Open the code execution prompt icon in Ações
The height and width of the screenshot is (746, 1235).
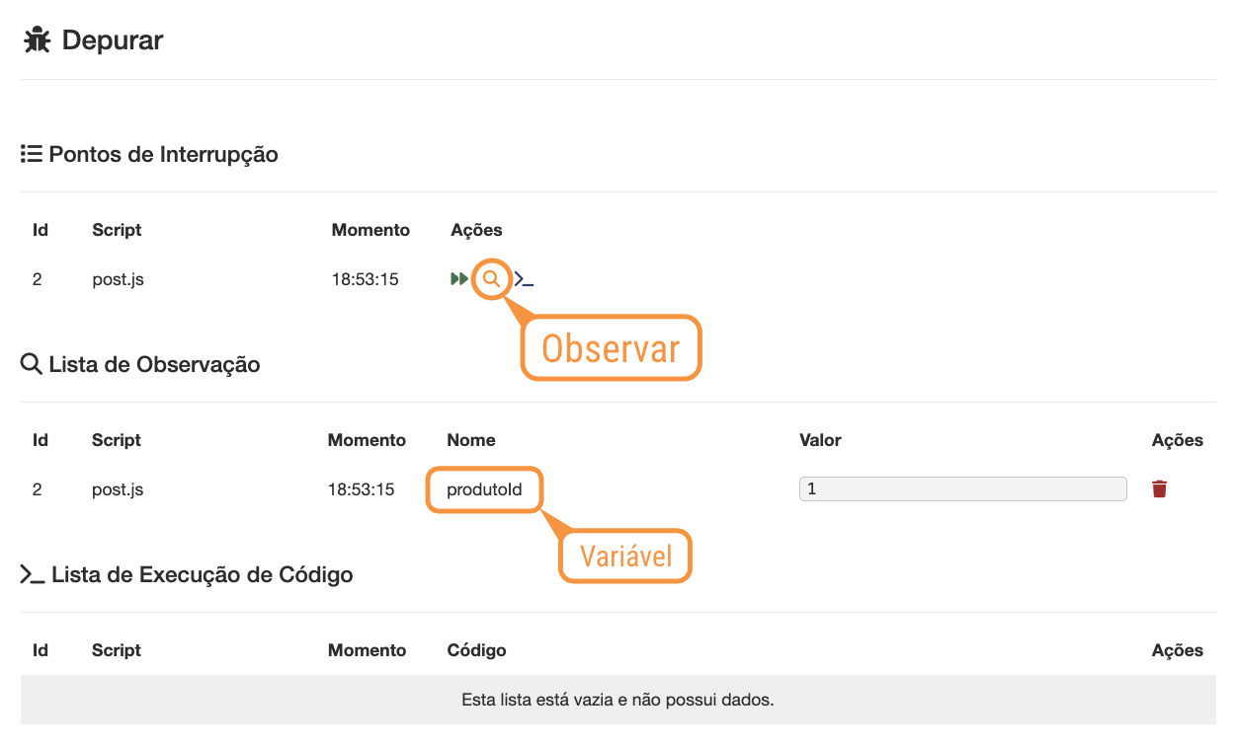pyautogui.click(x=525, y=280)
